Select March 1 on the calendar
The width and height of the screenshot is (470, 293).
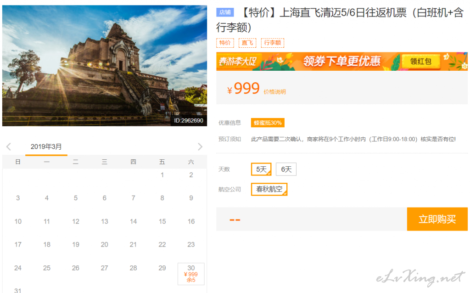[162, 175]
